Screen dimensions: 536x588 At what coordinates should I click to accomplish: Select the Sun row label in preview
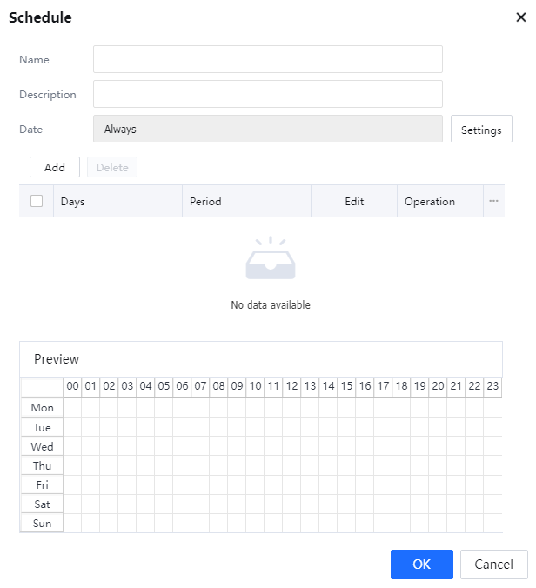tap(42, 524)
